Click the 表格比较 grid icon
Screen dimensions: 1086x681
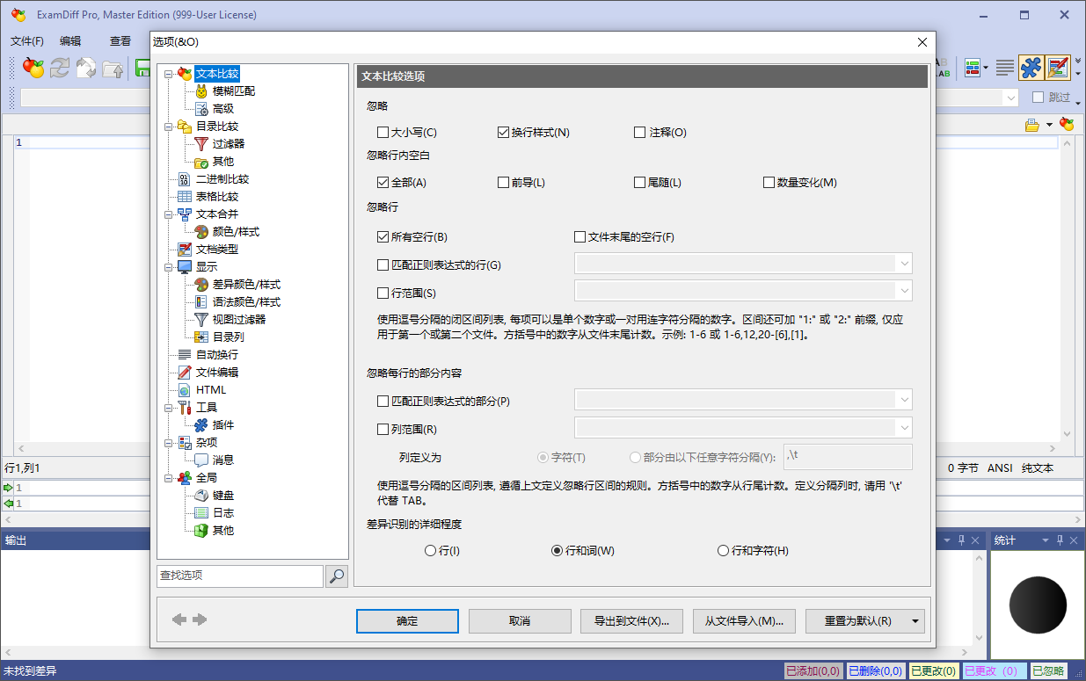tap(185, 197)
